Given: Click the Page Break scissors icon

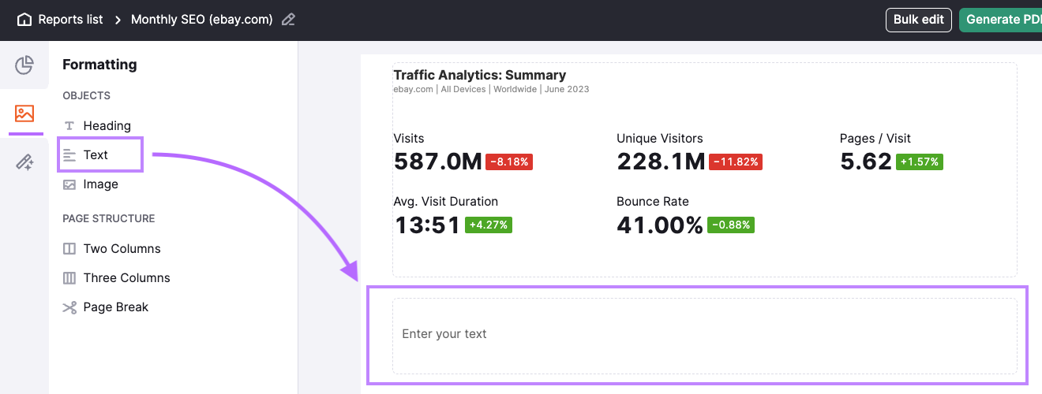Looking at the screenshot, I should (69, 307).
